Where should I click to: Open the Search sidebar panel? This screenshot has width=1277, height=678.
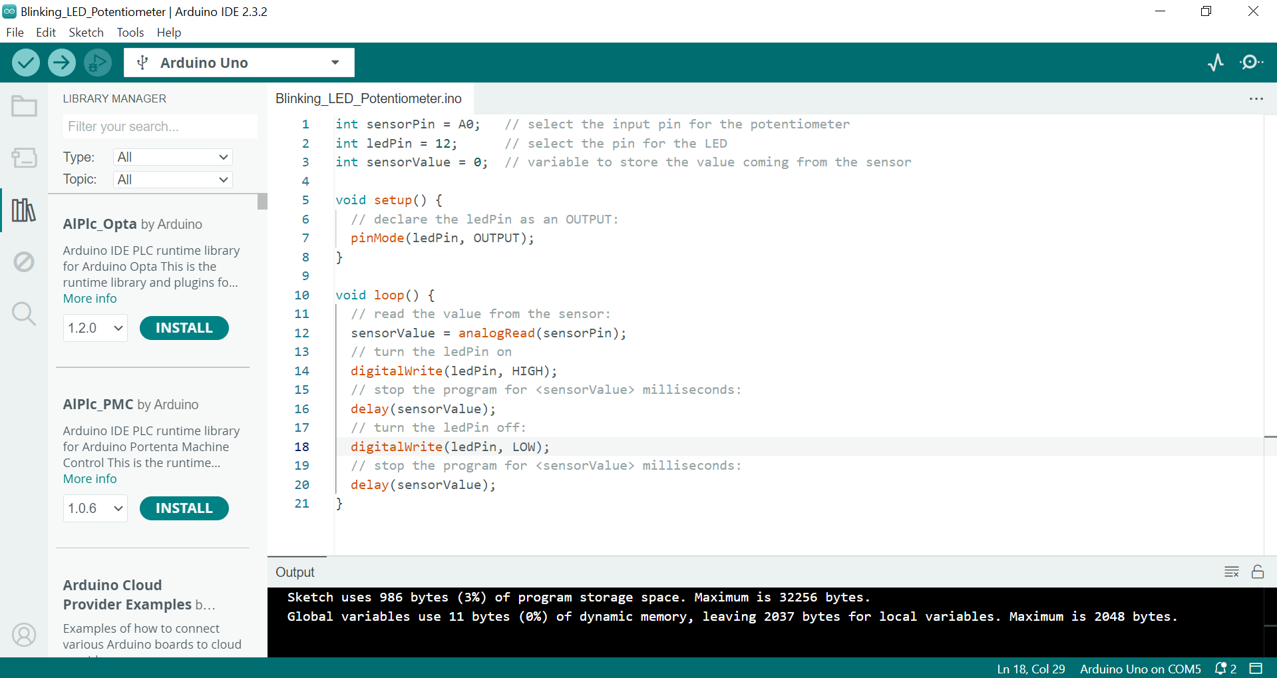tap(24, 313)
